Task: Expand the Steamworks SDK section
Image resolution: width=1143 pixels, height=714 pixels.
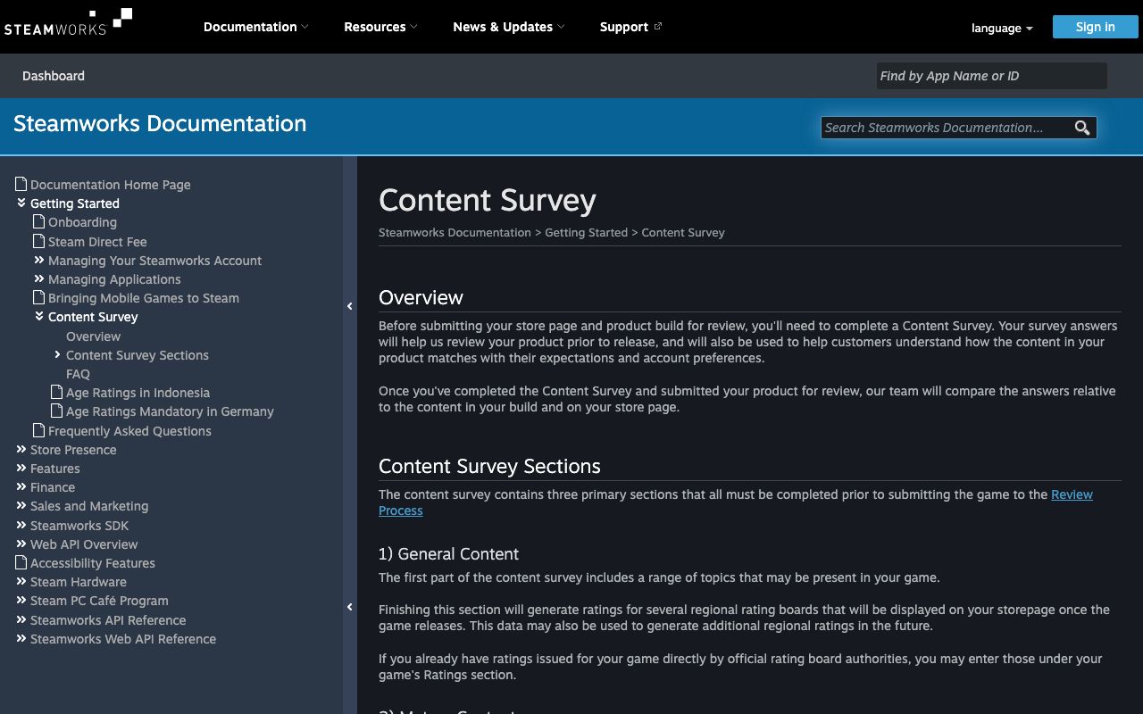Action: pyautogui.click(x=21, y=525)
